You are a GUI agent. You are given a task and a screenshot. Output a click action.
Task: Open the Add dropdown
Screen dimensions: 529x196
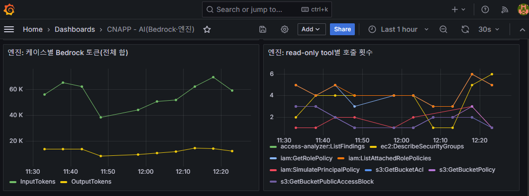coord(312,29)
